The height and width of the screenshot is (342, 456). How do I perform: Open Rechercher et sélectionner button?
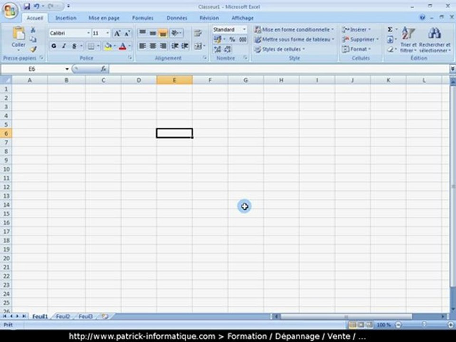[x=435, y=39]
